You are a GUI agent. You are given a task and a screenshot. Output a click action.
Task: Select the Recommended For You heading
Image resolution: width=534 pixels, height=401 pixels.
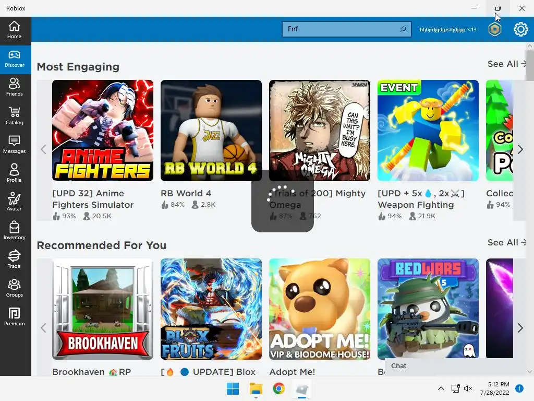coord(102,245)
